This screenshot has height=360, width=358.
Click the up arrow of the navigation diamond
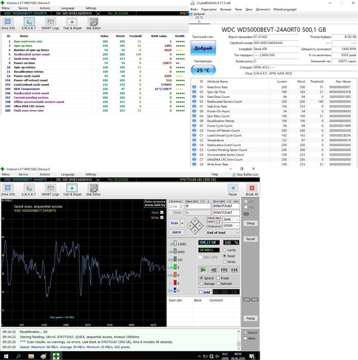[x=195, y=220]
